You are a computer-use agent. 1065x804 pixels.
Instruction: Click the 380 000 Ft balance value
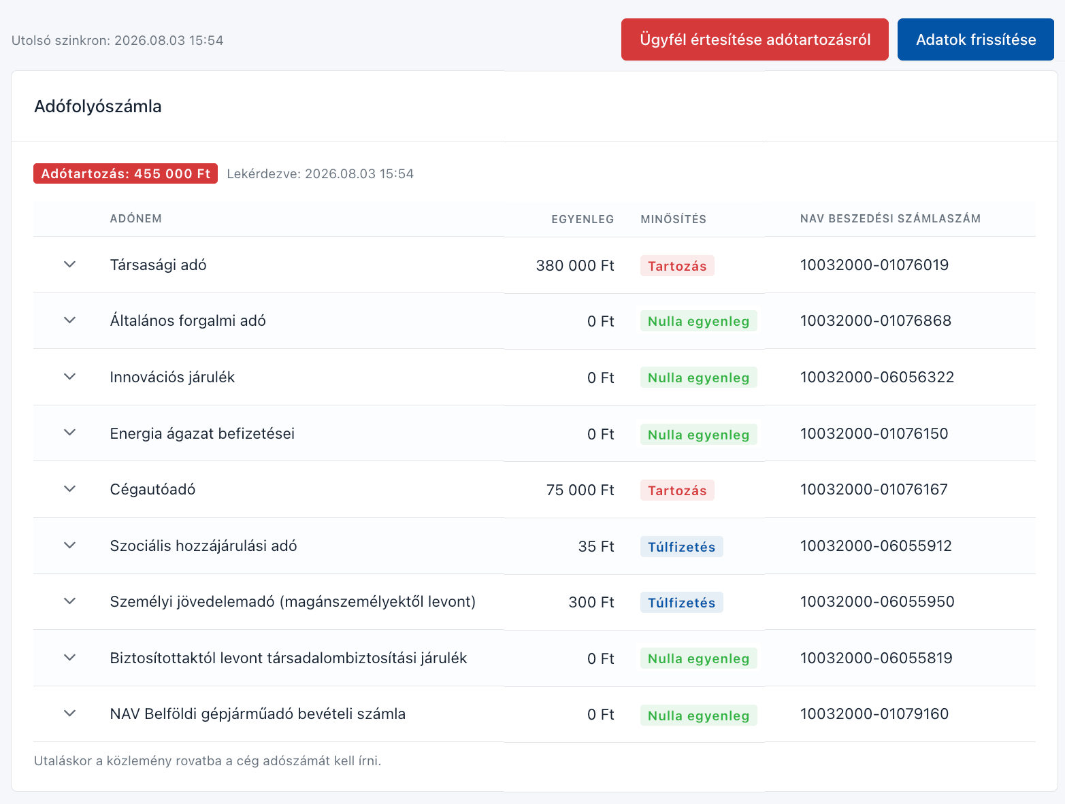coord(575,266)
